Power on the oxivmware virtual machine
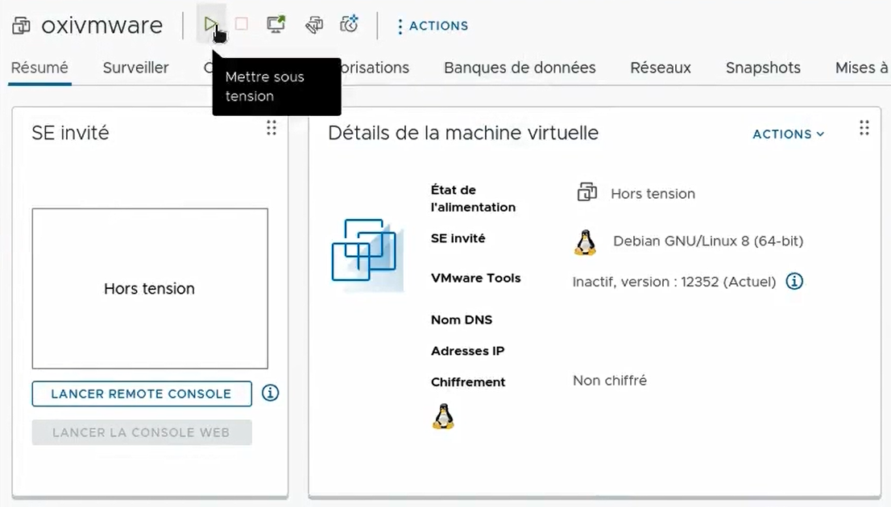The image size is (891, 507). point(212,24)
